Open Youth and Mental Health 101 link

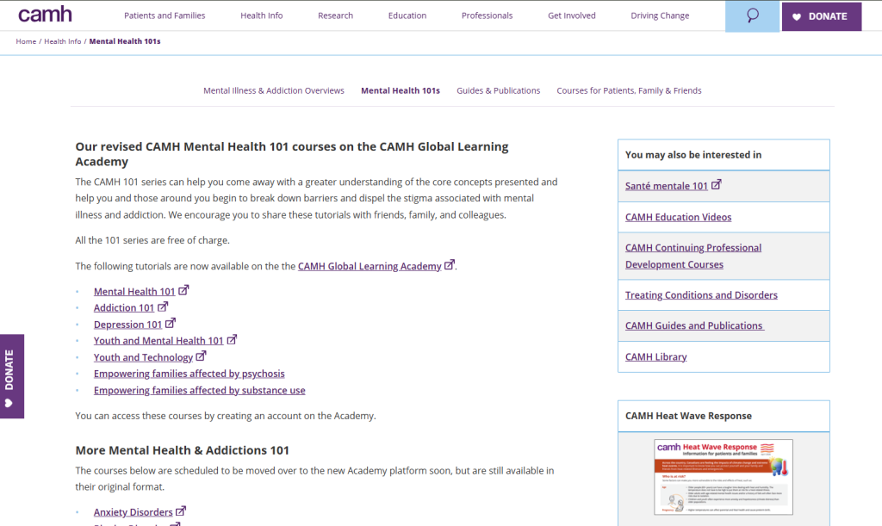[x=158, y=341]
